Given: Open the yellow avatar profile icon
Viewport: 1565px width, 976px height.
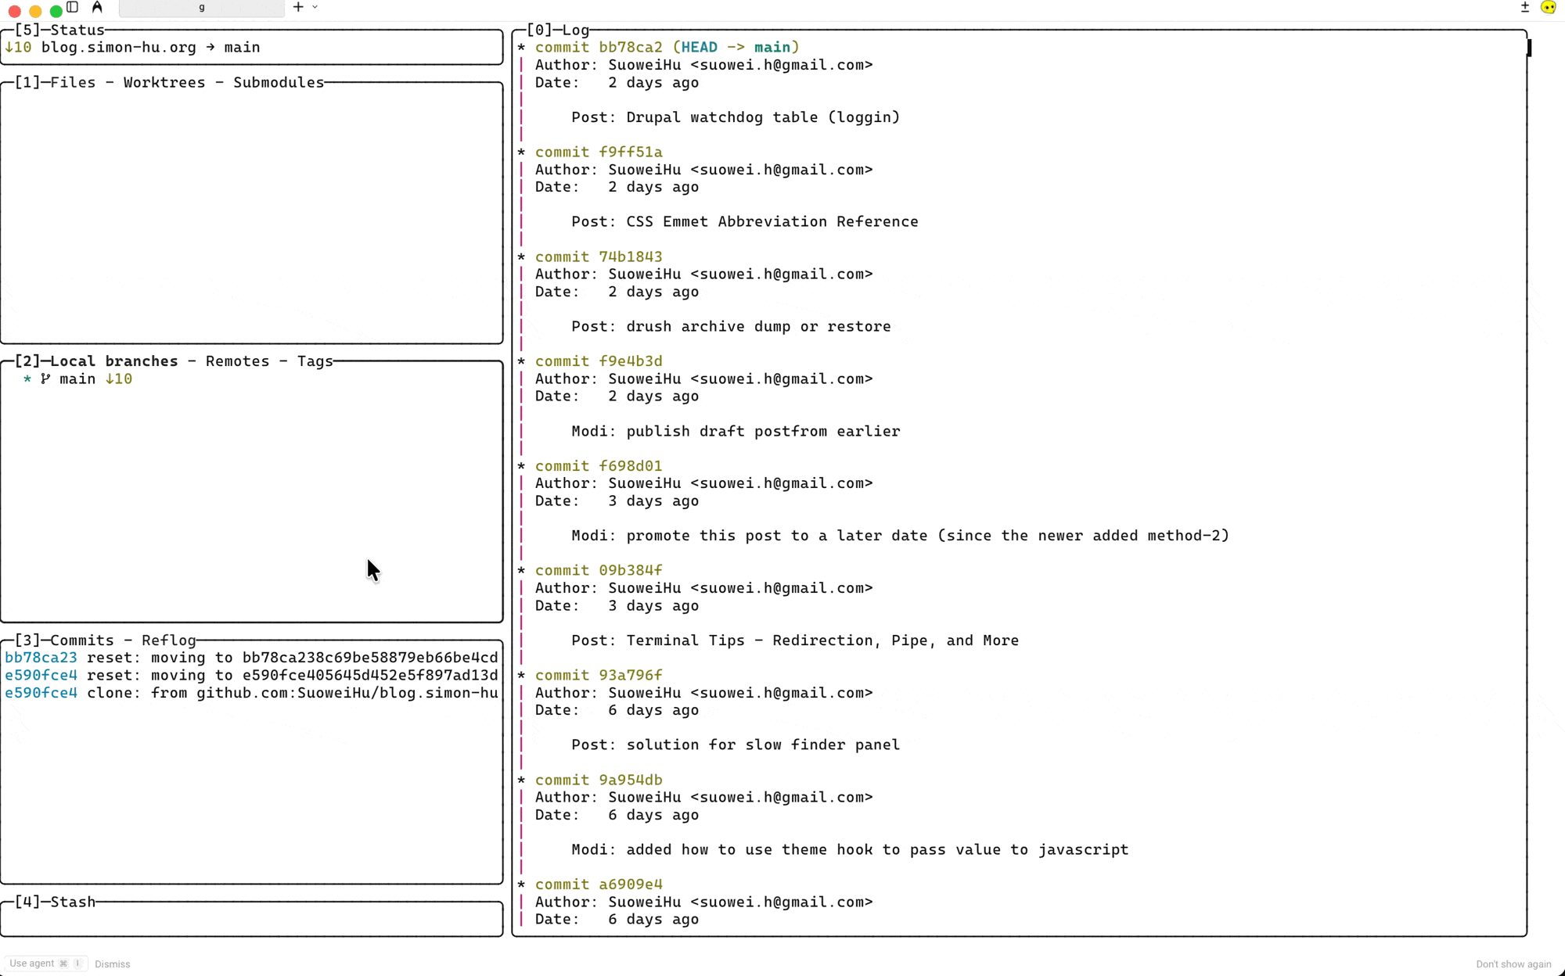Looking at the screenshot, I should (1548, 7).
